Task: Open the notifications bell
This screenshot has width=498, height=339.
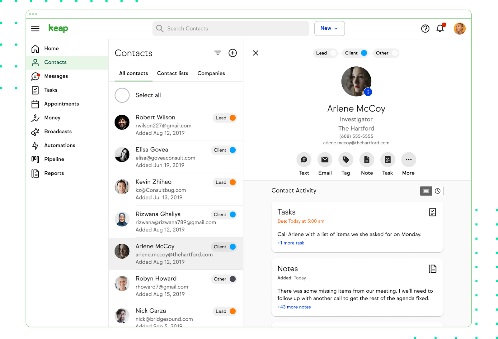Action: [x=440, y=28]
